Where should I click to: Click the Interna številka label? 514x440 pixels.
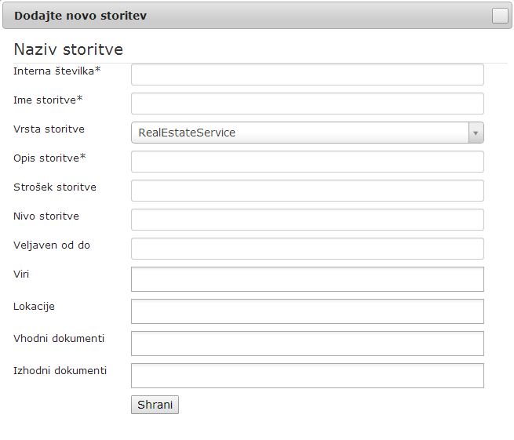57,71
